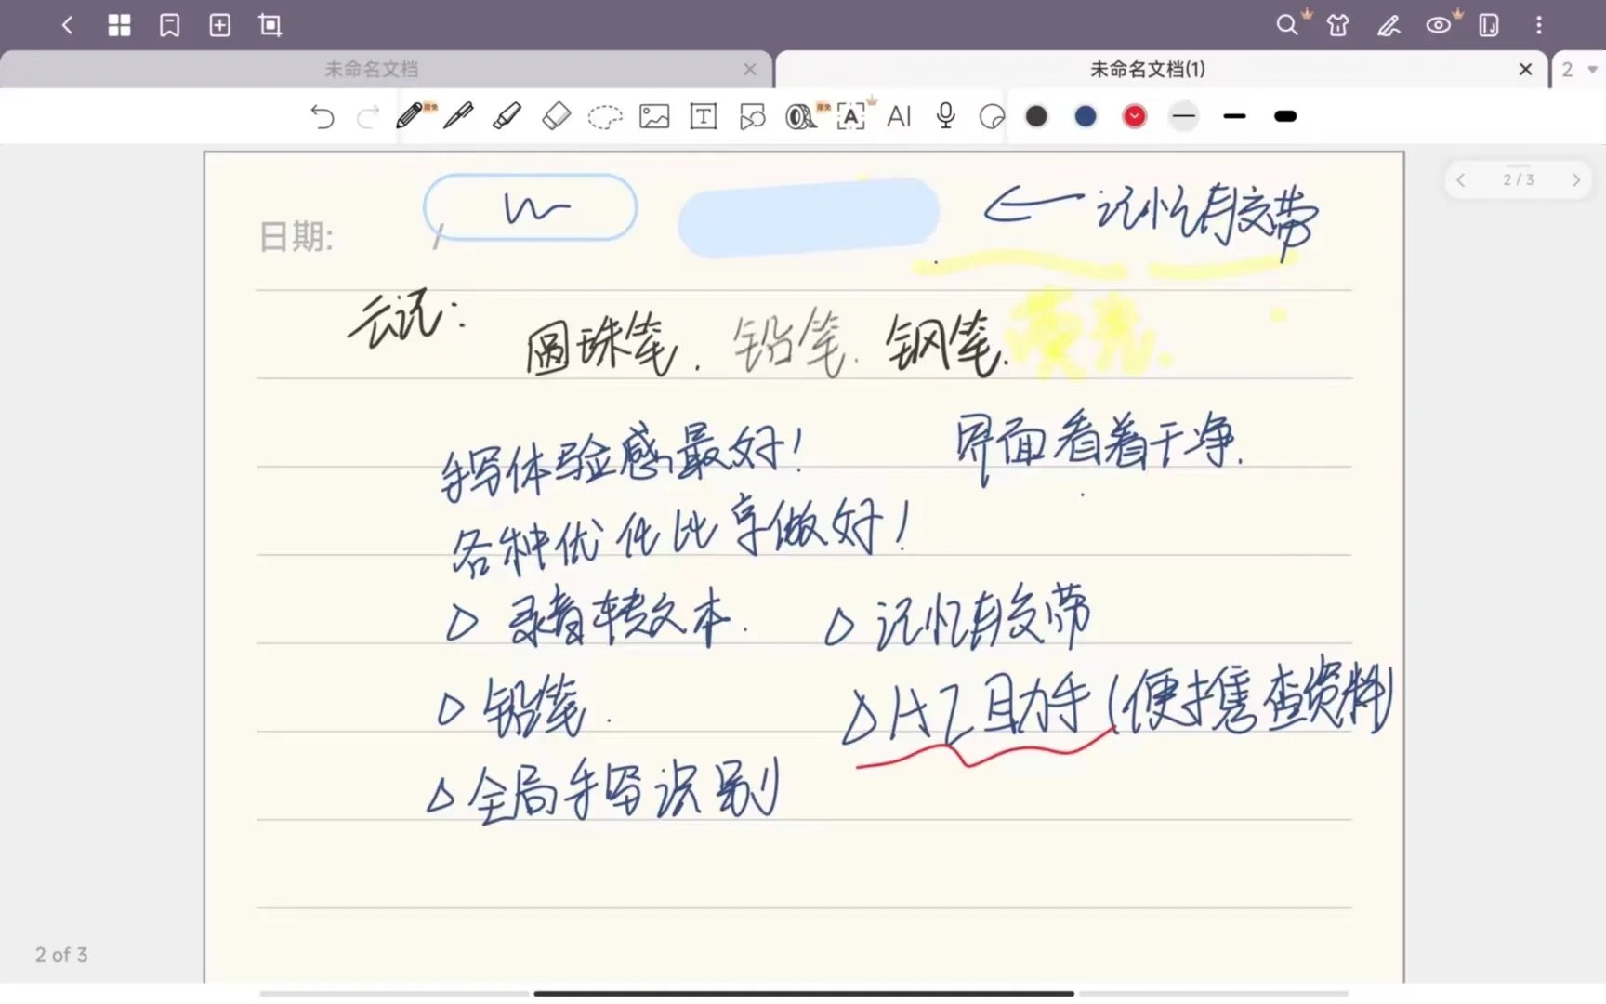1606x1004 pixels.
Task: Activate the lasso selection tool
Action: pyautogui.click(x=605, y=116)
